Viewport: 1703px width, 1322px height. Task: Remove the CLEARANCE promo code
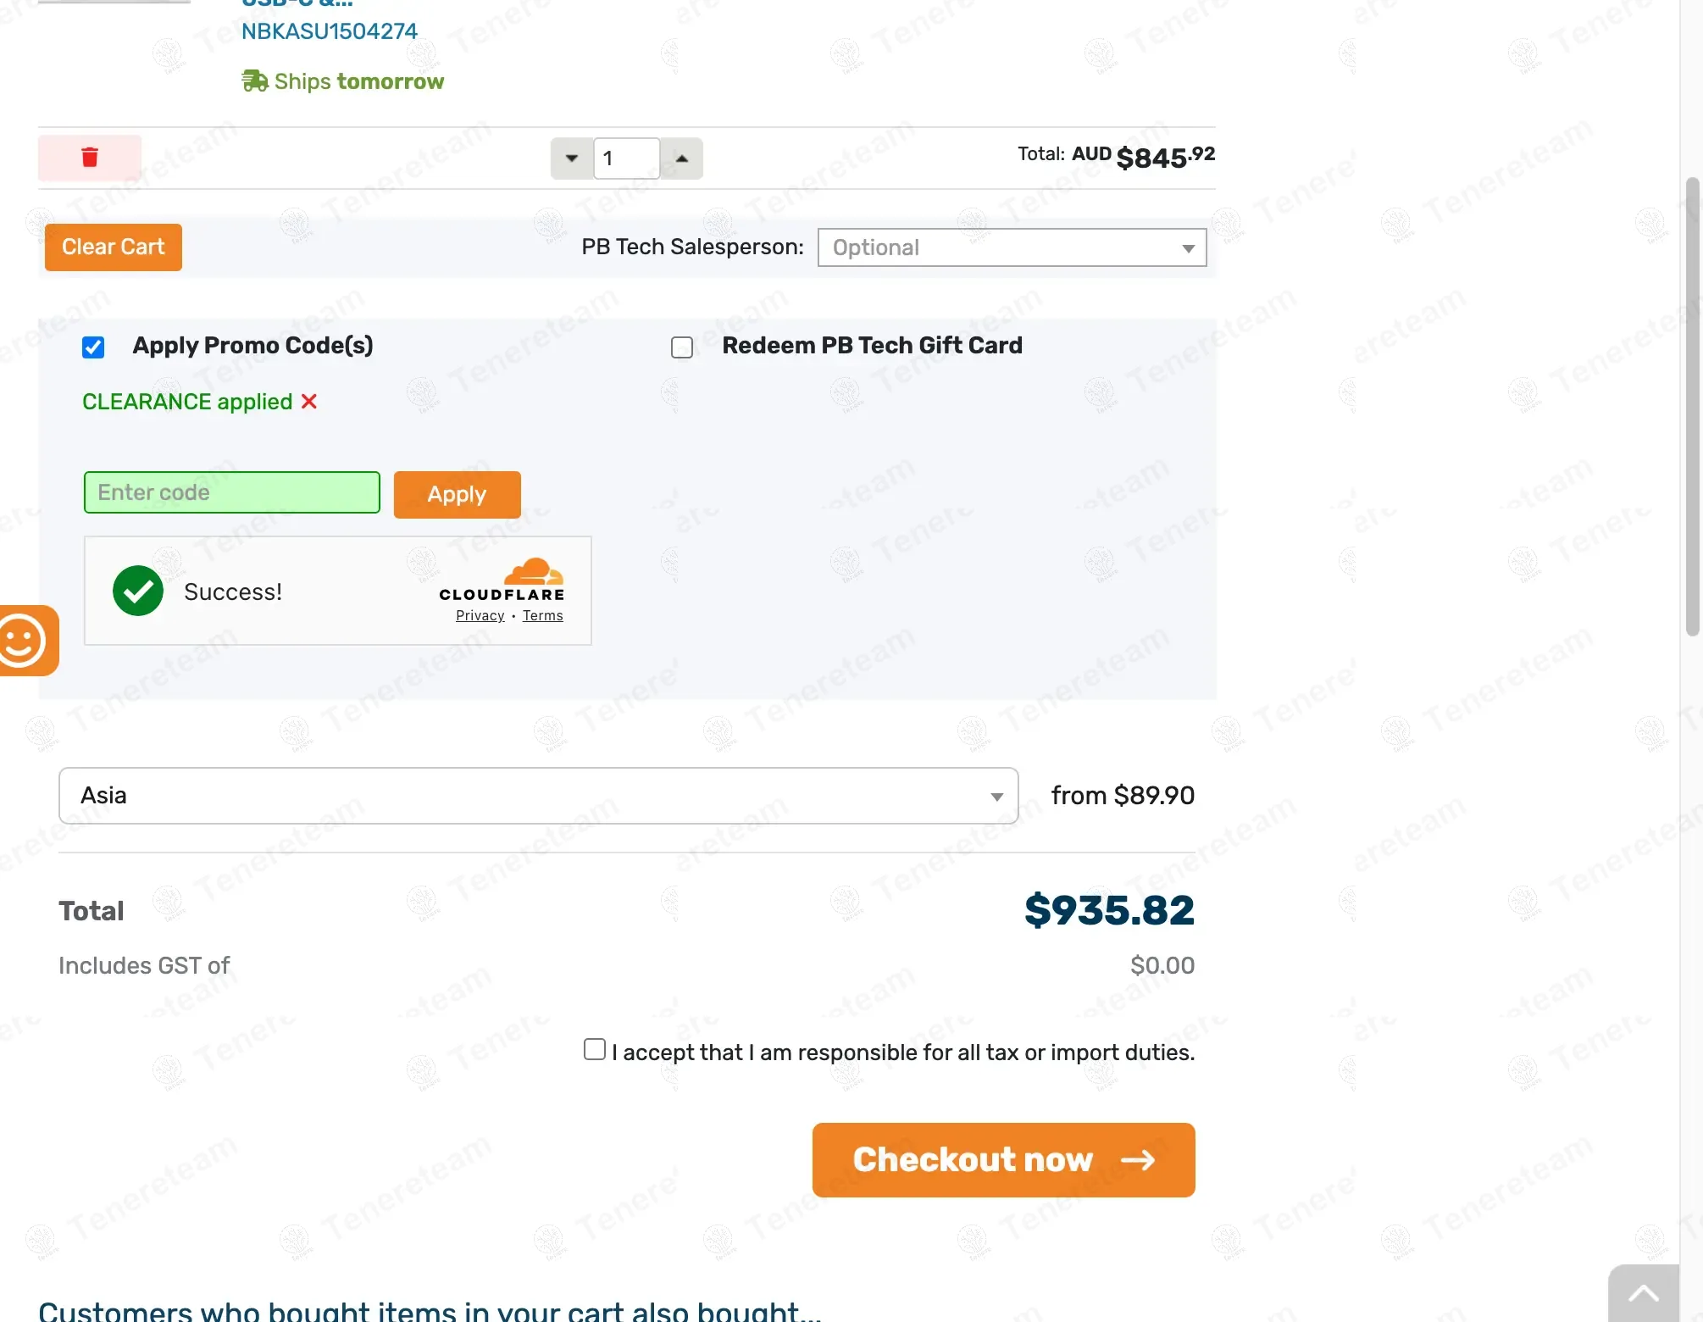click(x=309, y=402)
